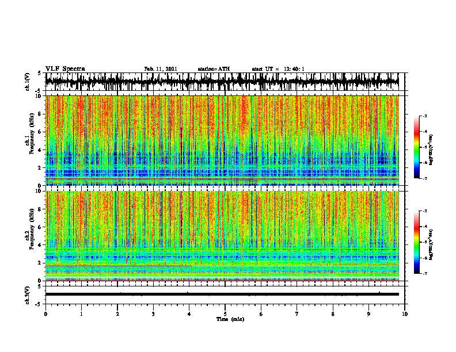This screenshot has width=456, height=352.
Task: Click the "4" kHz tick of ch.1 spectrogram
Action: click(x=40, y=150)
